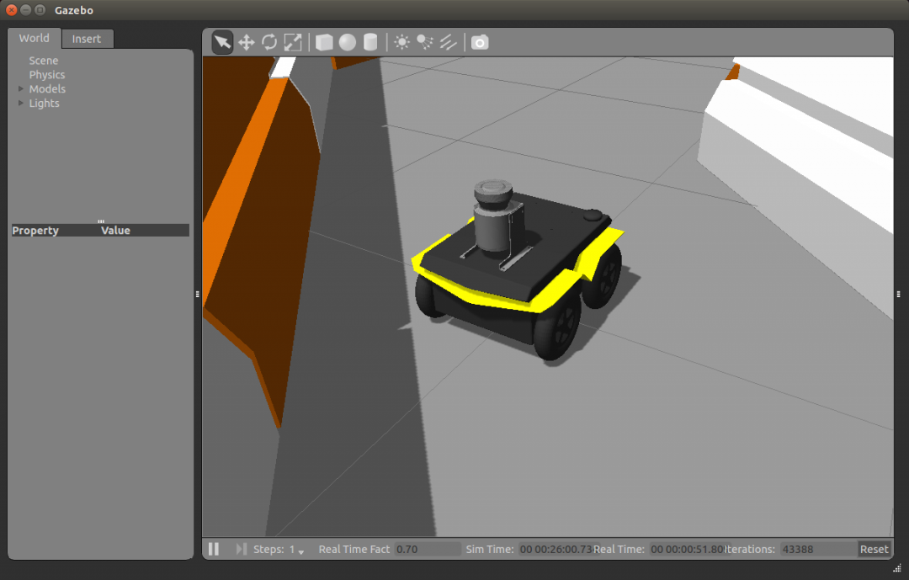Select Physics in the world tree
909x580 pixels.
tap(46, 74)
